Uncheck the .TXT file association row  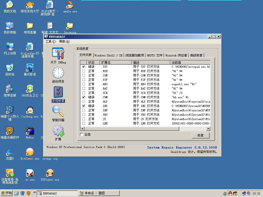[x=83, y=66]
